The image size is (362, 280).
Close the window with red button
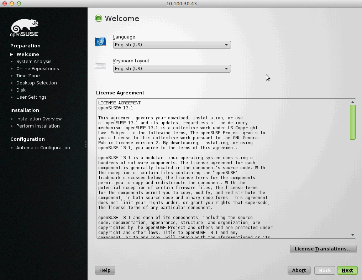pyautogui.click(x=4, y=4)
